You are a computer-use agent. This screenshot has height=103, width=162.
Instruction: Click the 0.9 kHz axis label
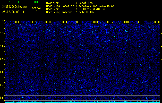2,59
